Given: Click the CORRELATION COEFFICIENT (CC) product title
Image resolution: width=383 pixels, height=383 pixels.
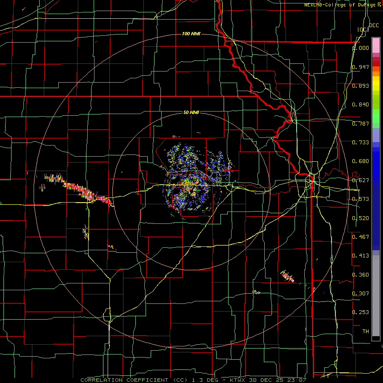Looking at the screenshot, I should [x=134, y=380].
